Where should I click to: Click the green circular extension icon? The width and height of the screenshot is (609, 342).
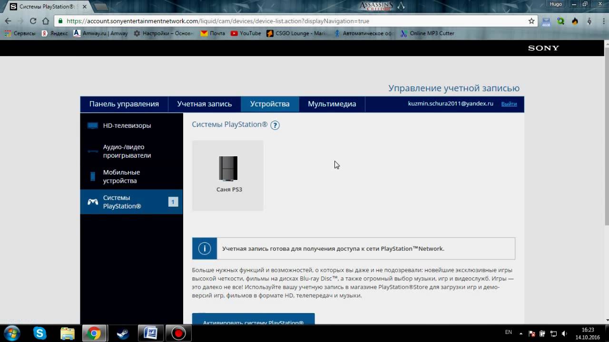pos(561,21)
